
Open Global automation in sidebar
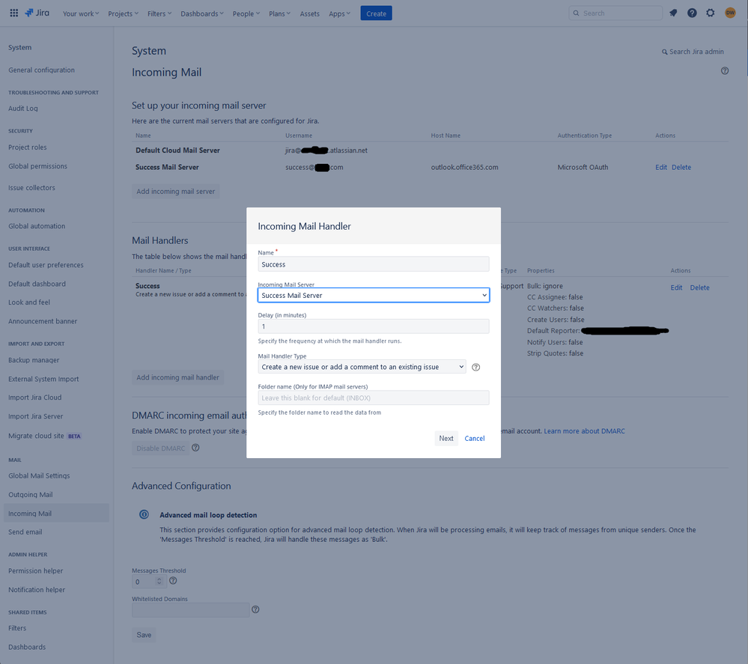point(37,226)
